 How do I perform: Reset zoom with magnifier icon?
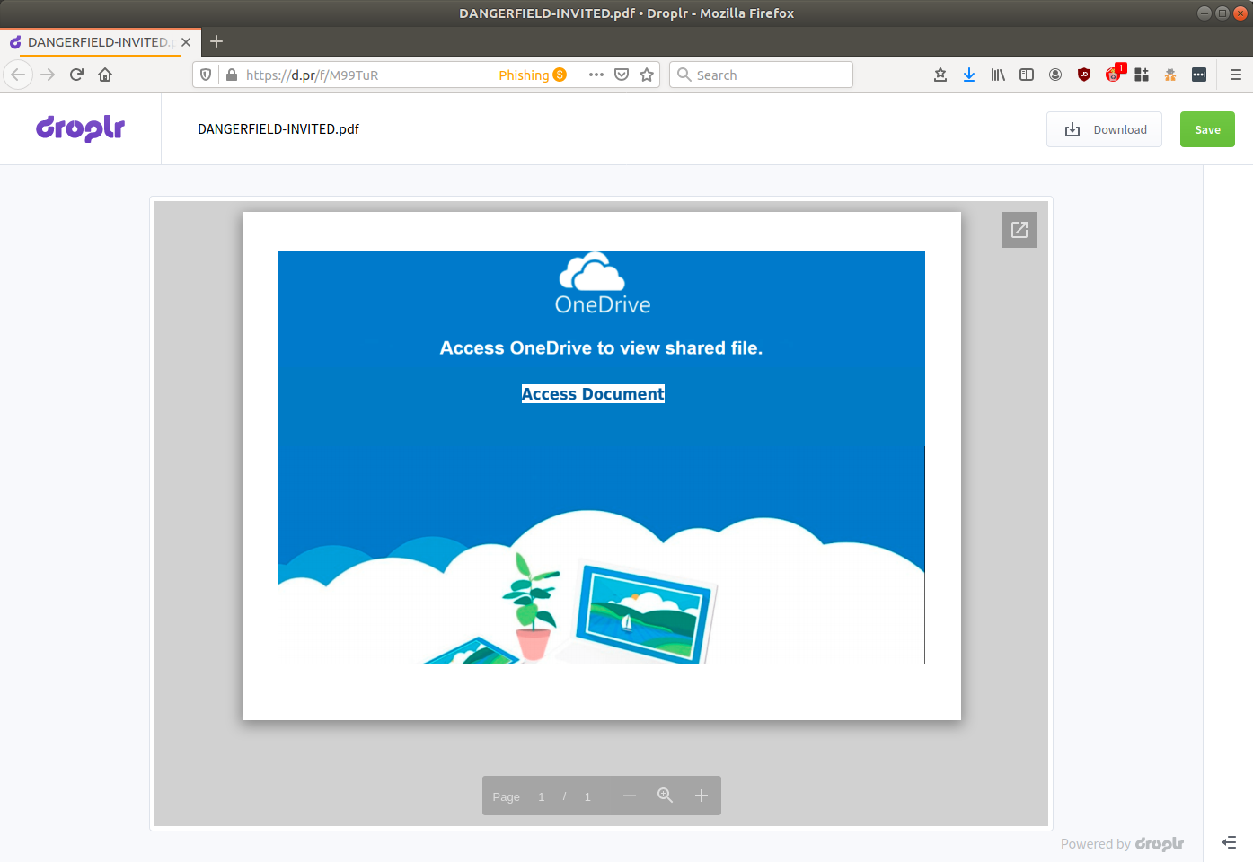(x=666, y=796)
